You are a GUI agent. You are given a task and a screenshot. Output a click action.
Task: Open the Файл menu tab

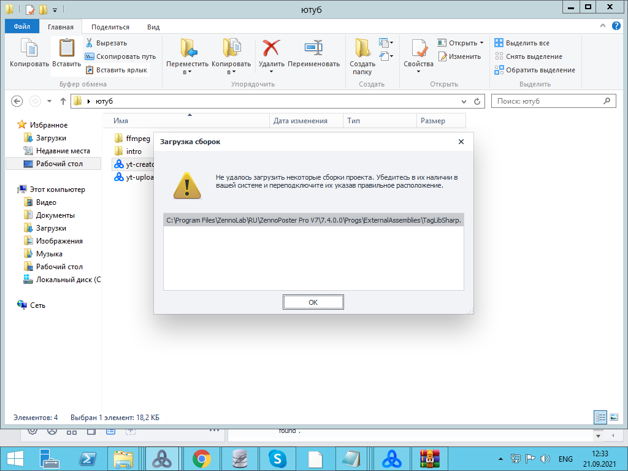tap(22, 26)
